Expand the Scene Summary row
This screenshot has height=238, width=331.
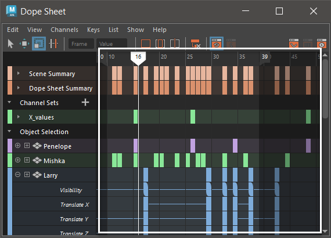[x=19, y=73]
